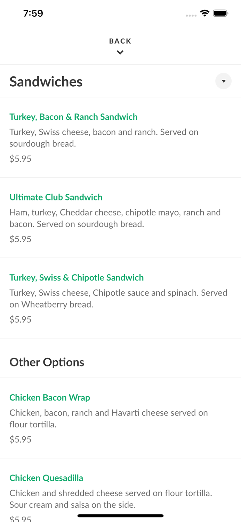Tap the Sandwiches section header

pyautogui.click(x=46, y=81)
